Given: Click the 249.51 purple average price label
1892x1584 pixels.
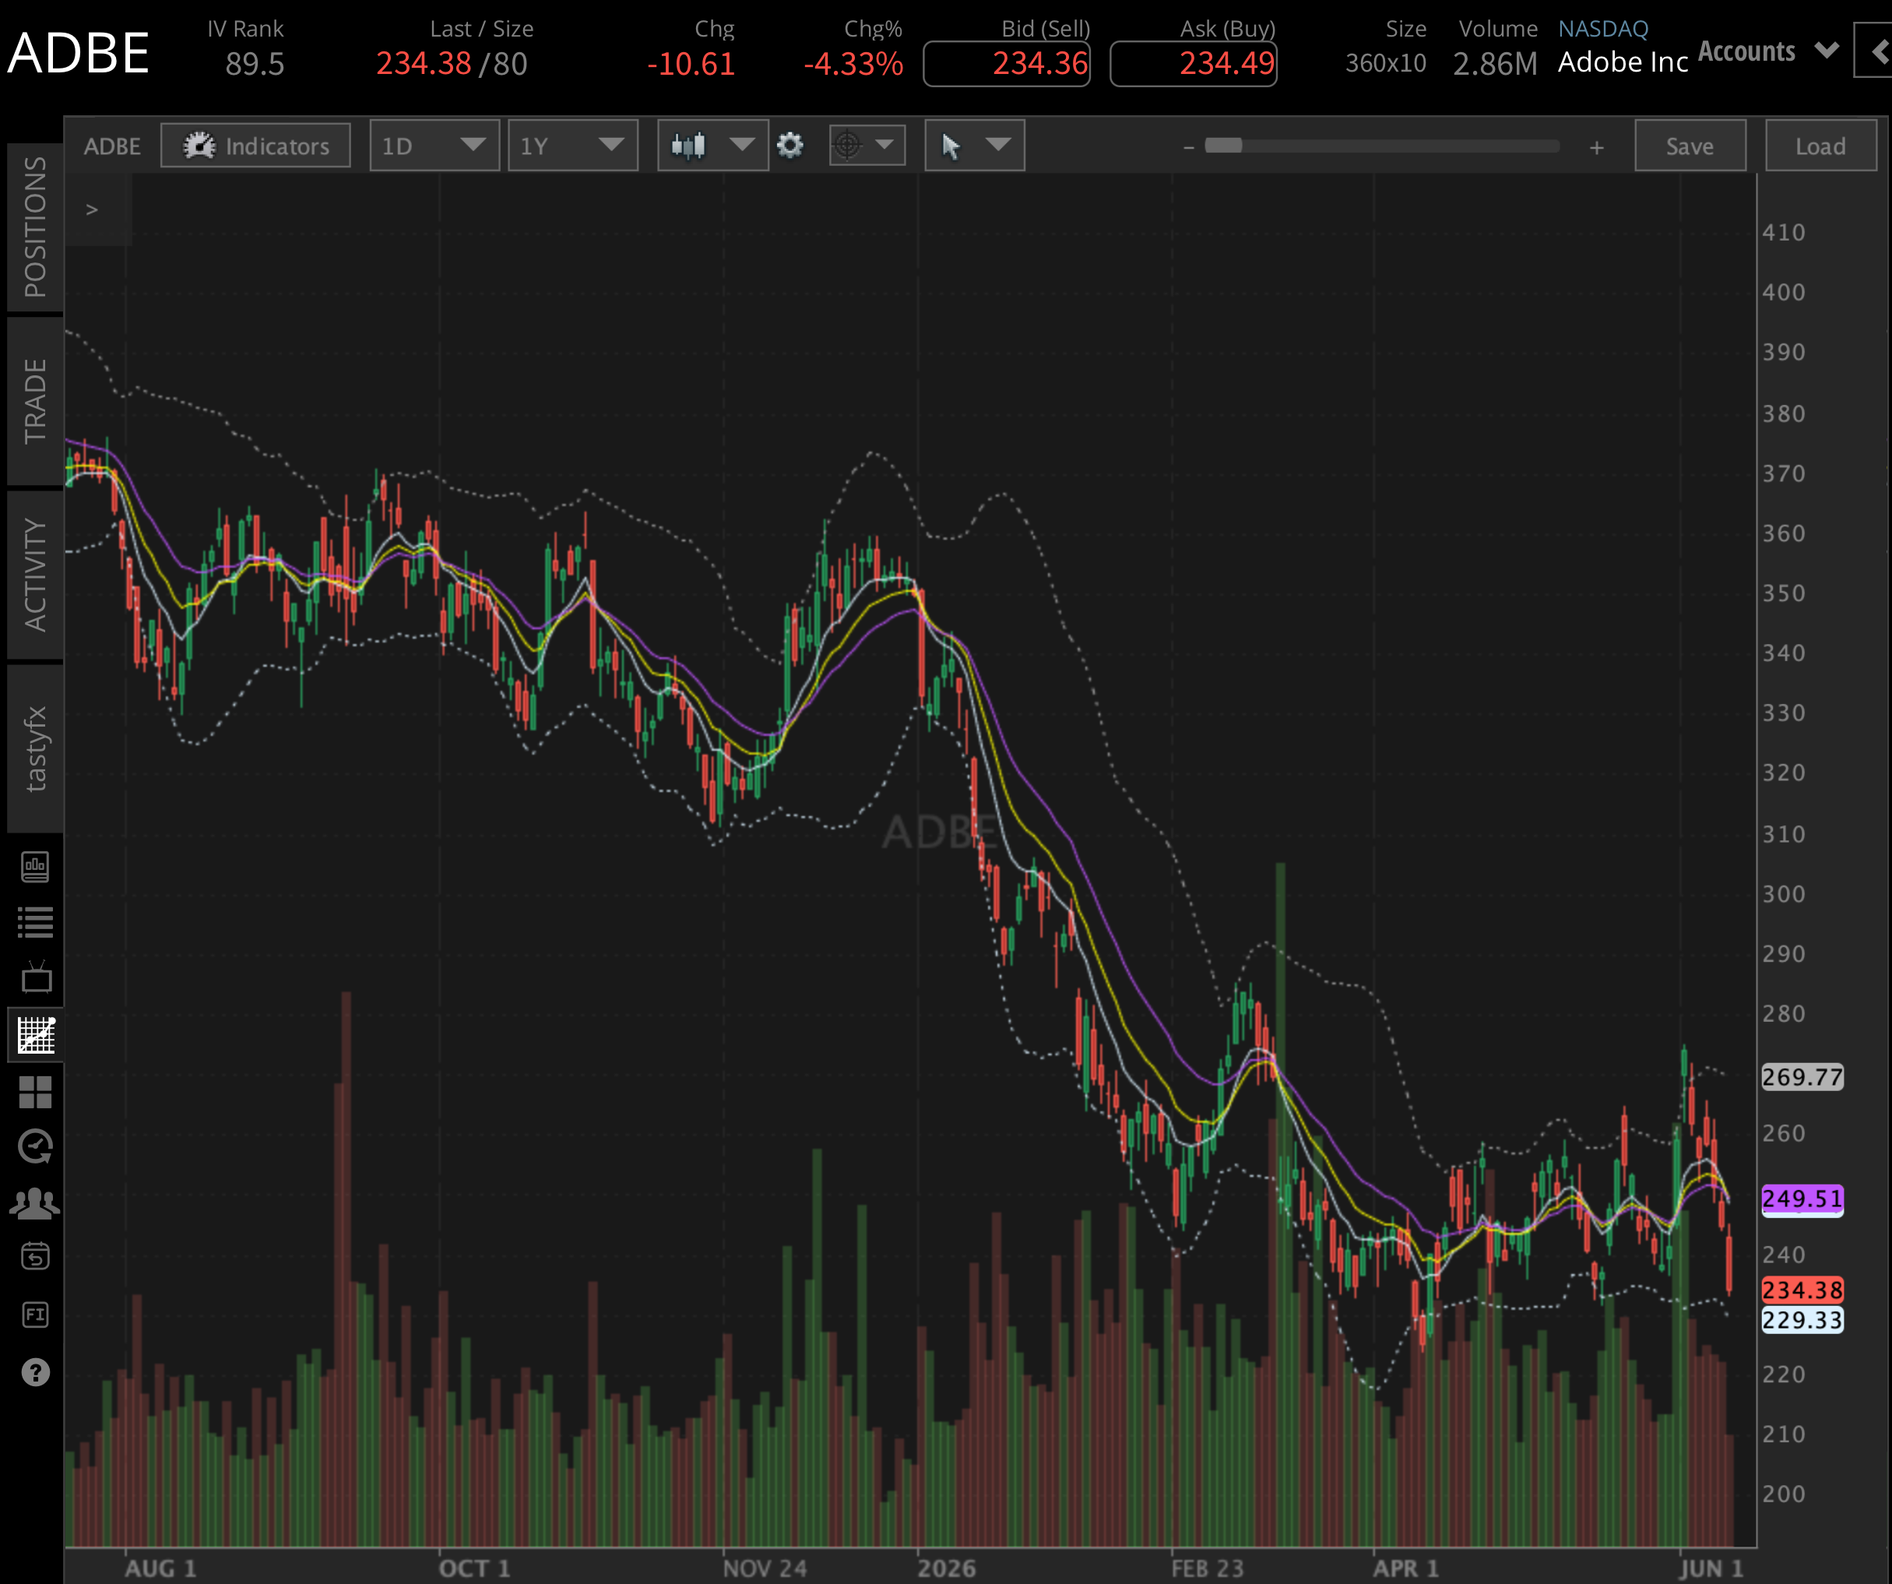Looking at the screenshot, I should coord(1802,1199).
